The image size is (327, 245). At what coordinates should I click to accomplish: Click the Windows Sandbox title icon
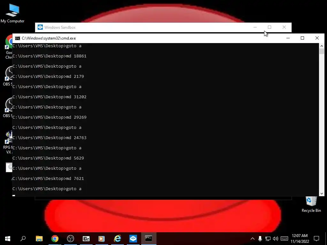tap(40, 27)
